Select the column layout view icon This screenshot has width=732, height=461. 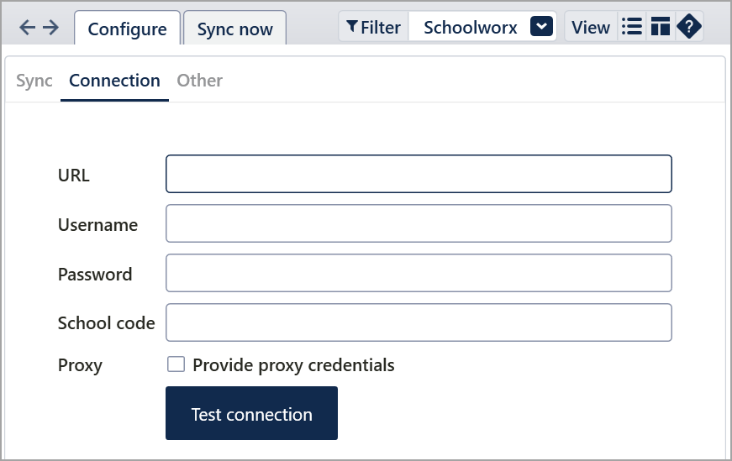[661, 27]
